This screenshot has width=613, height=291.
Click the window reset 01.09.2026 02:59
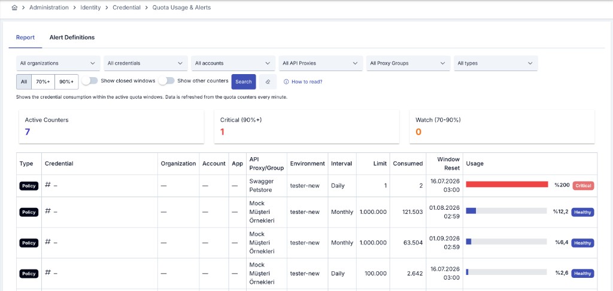click(445, 243)
